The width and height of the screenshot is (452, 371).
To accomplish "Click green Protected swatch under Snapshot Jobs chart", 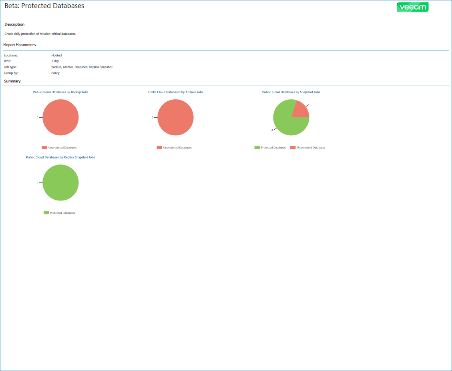I will [257, 148].
